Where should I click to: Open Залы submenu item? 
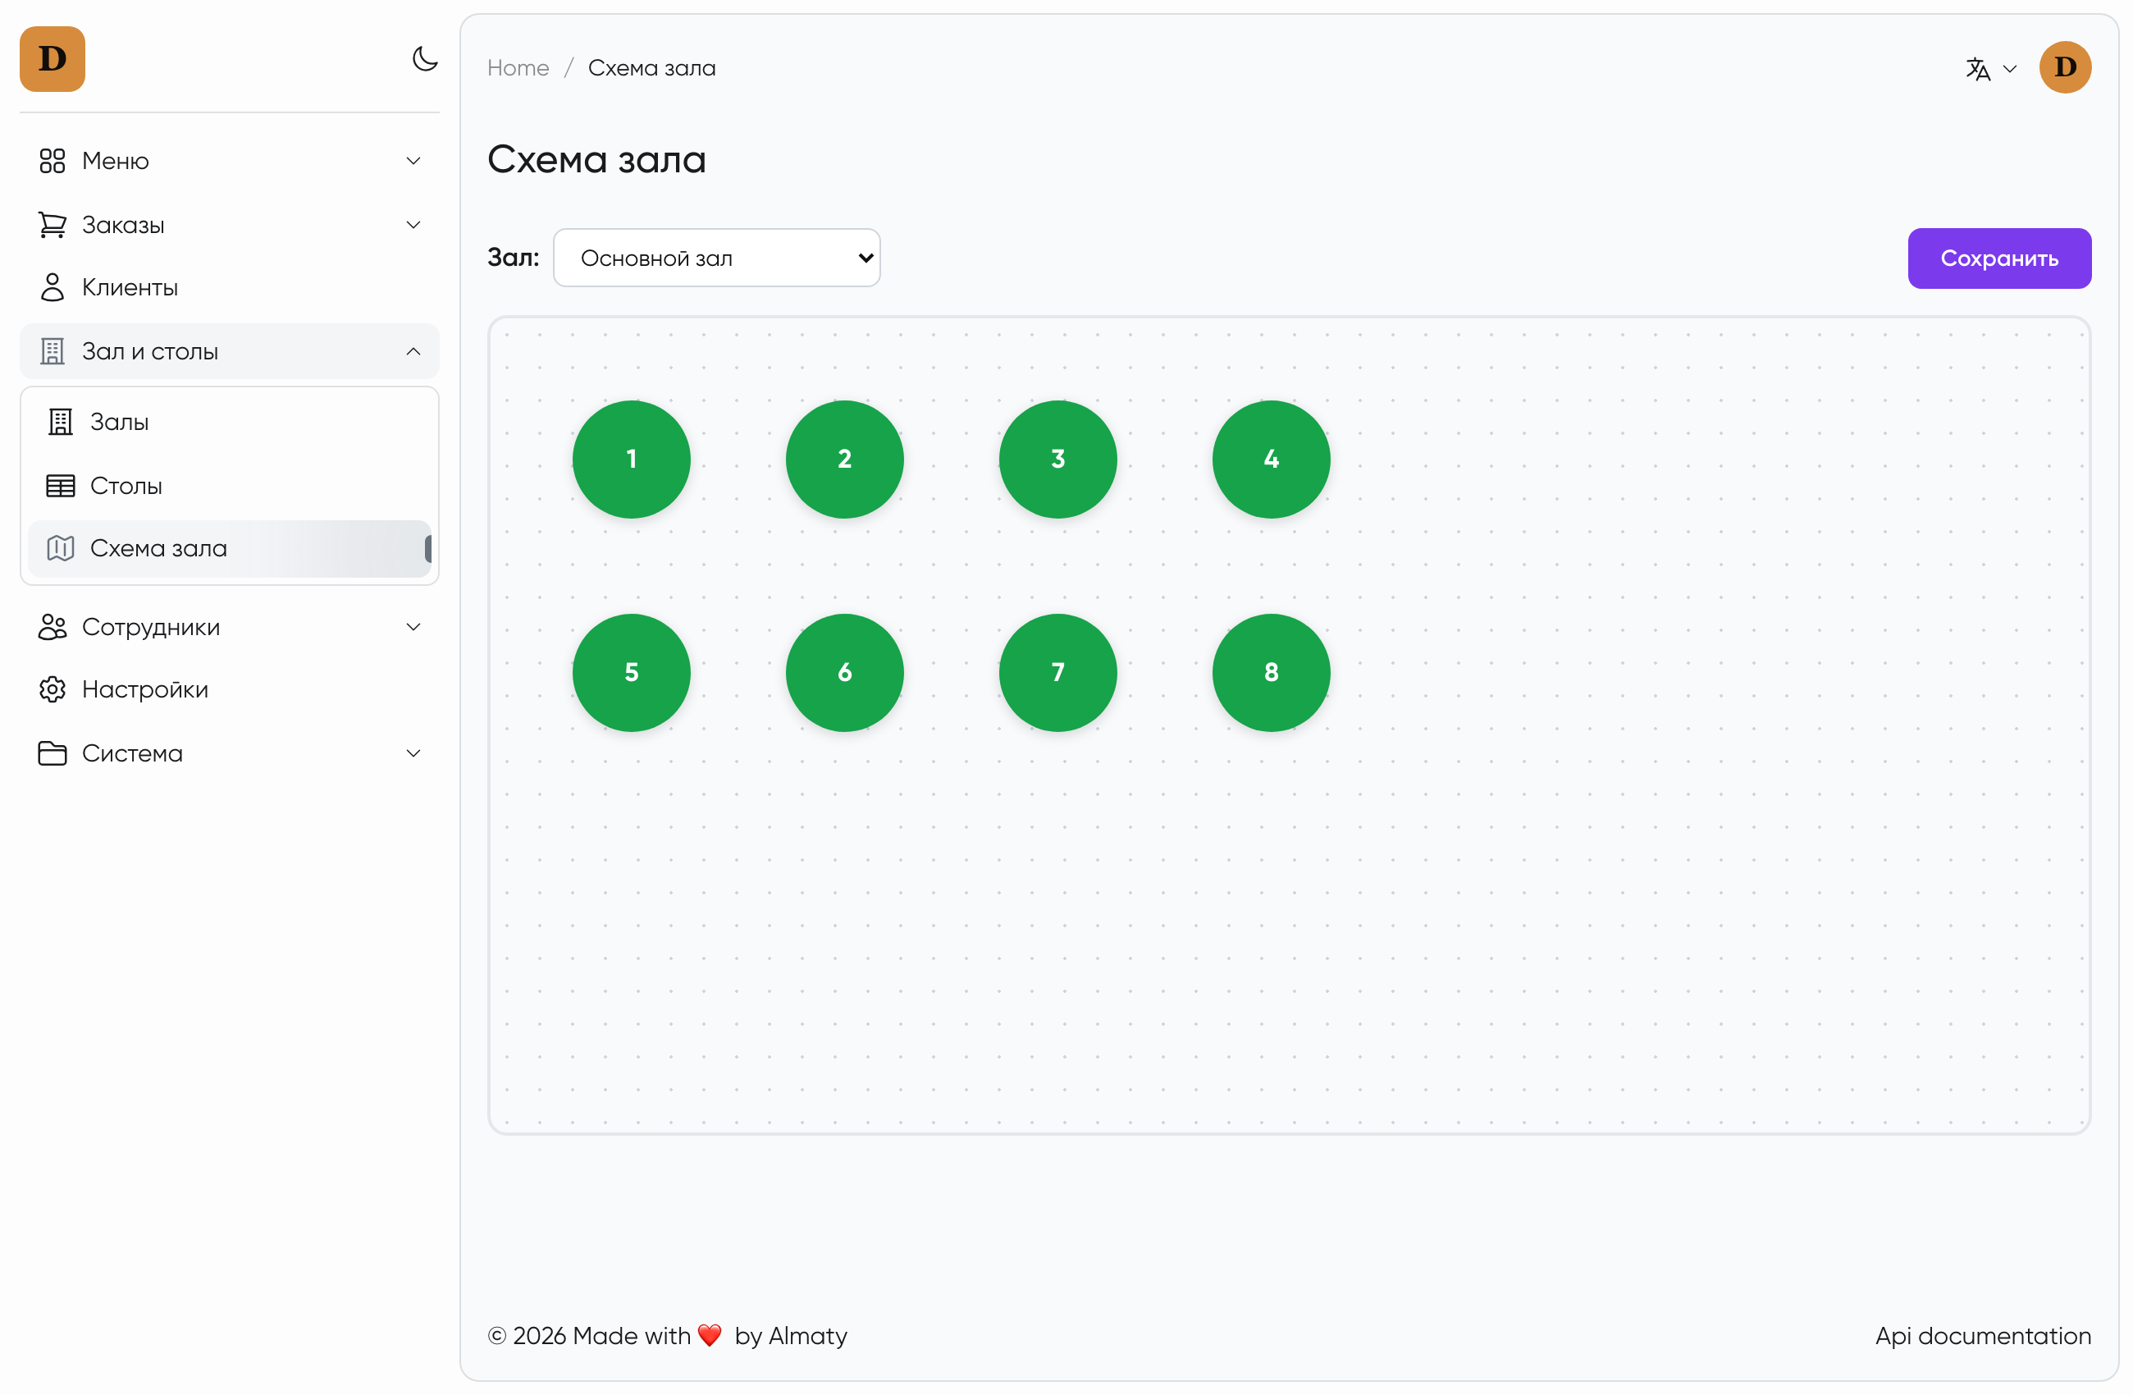[x=230, y=423]
